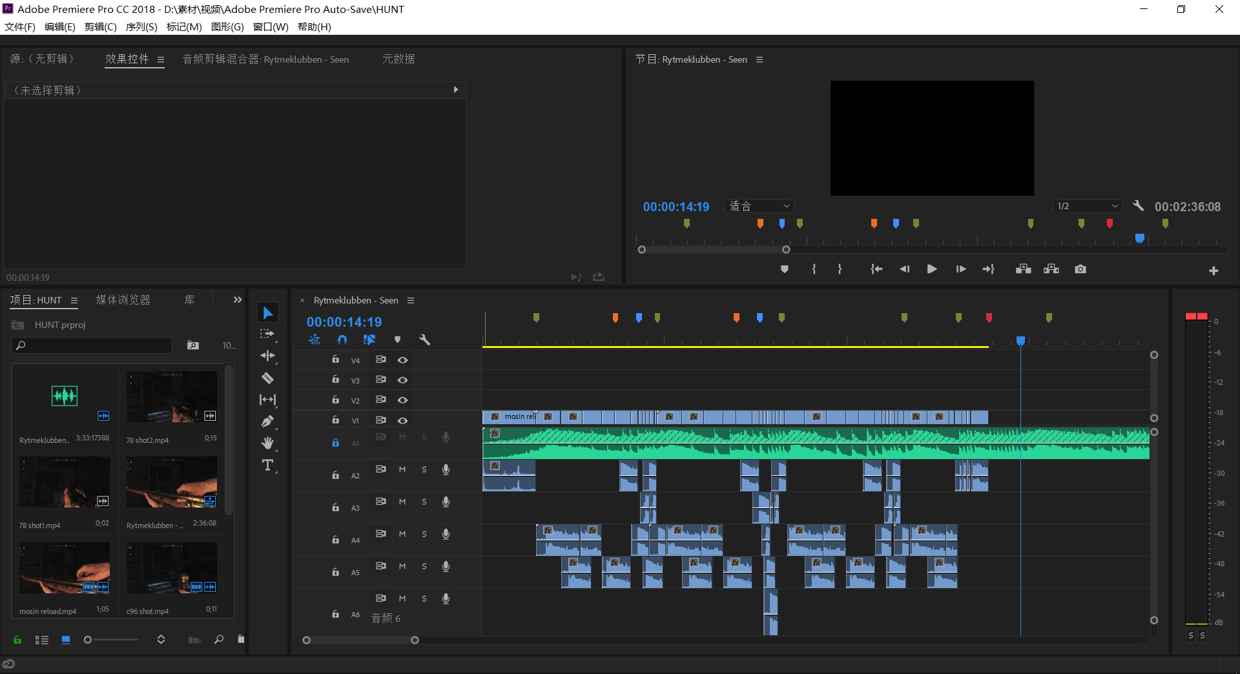Show more project panel tabs chevron
Viewport: 1240px width, 674px height.
click(x=238, y=300)
